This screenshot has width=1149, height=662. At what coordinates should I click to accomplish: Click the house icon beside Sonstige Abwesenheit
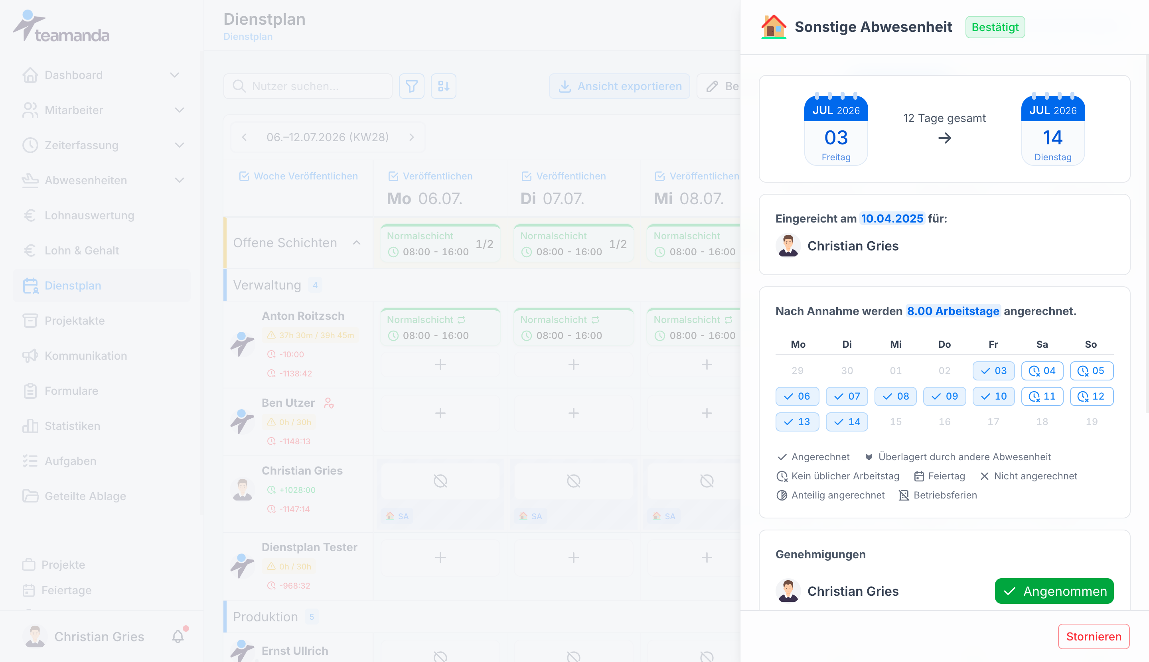point(773,27)
